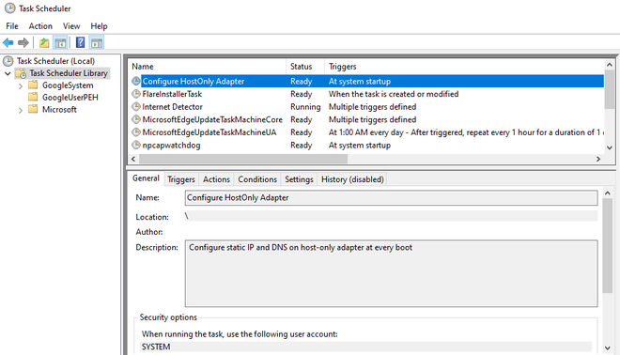
Task: Select the MicrosoftEdgeUpdateTaskMachineCore row
Action: [366, 119]
